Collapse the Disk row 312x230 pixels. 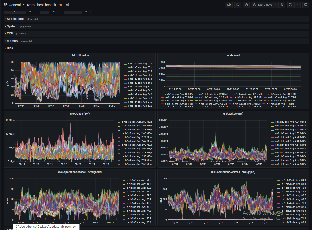coord(10,48)
